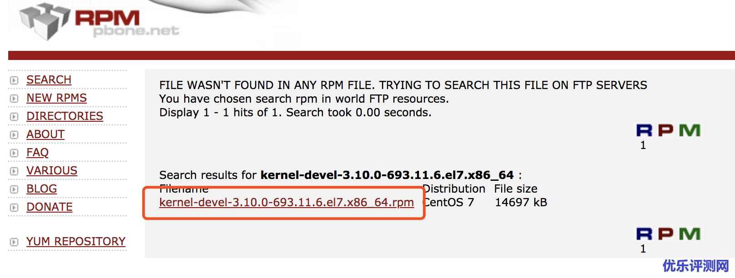The image size is (735, 278).
Task: Click the upper colored RPM pager logo
Action: point(668,131)
